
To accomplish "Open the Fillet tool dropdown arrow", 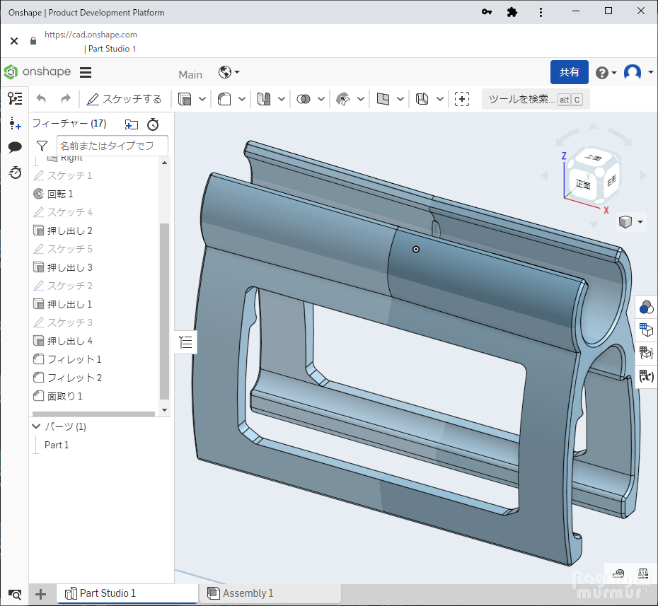I will point(242,100).
